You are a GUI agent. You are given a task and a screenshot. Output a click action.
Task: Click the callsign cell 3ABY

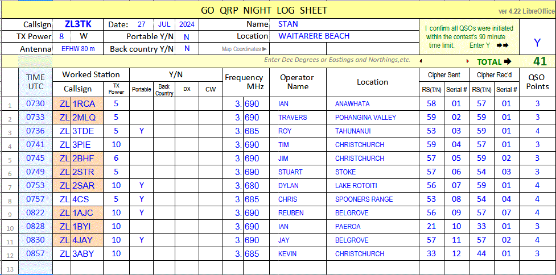[87, 254]
